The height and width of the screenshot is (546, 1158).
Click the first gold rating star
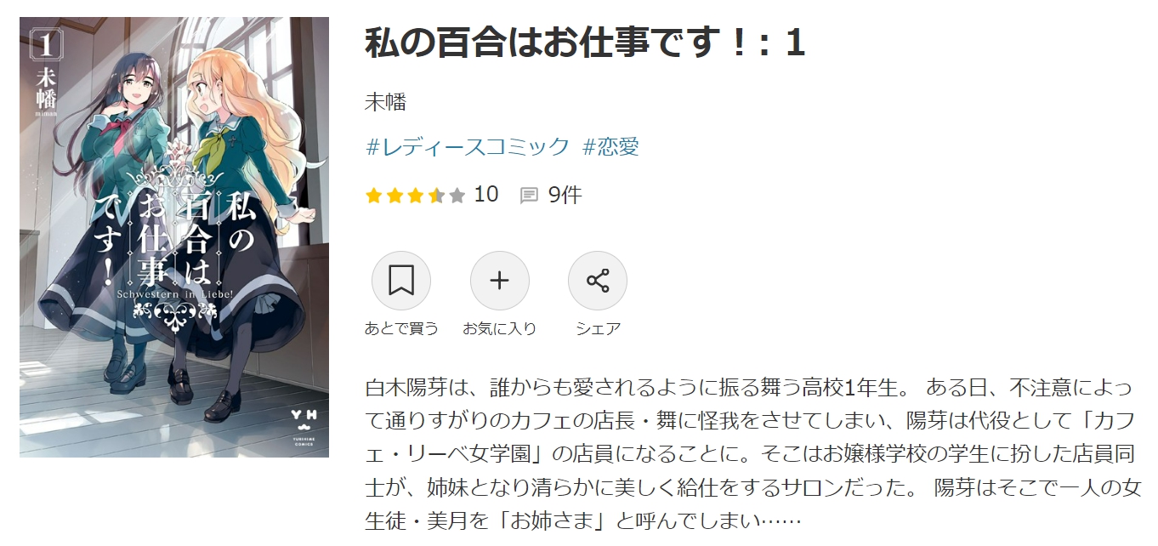tap(373, 196)
